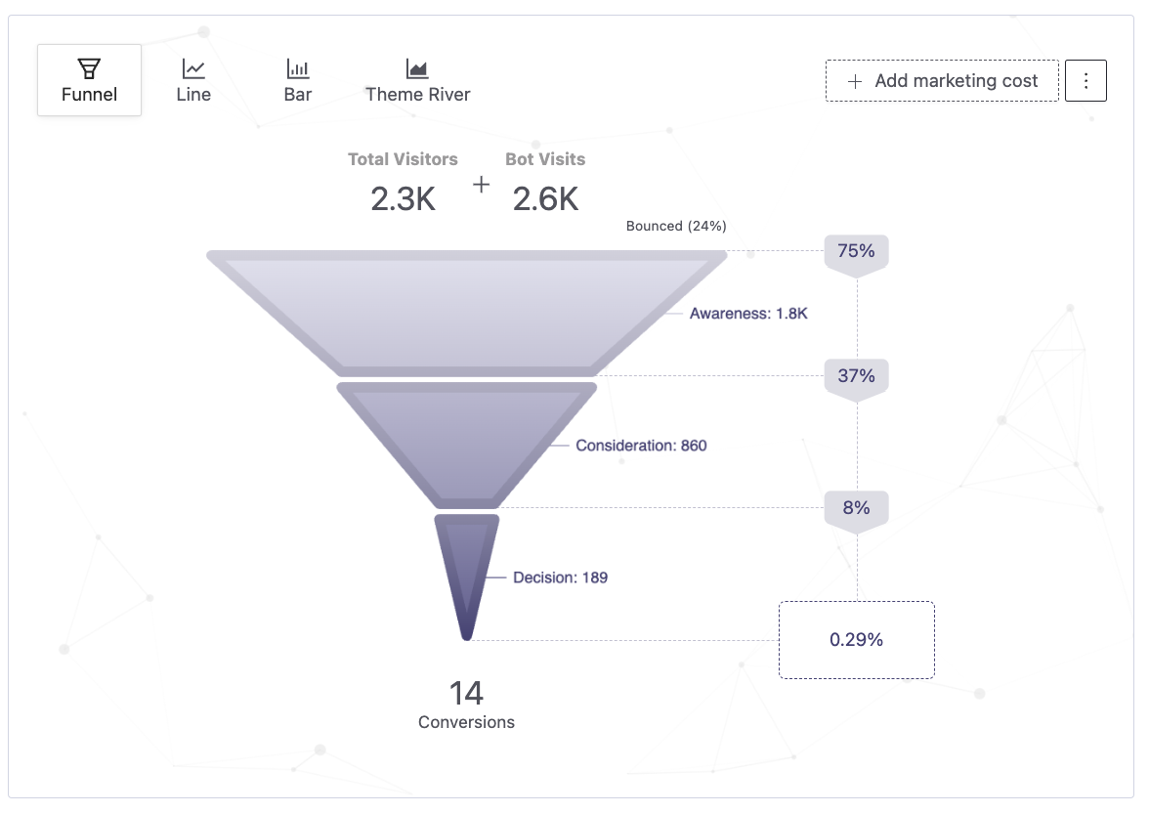Click the 14 Conversions total

point(466,705)
